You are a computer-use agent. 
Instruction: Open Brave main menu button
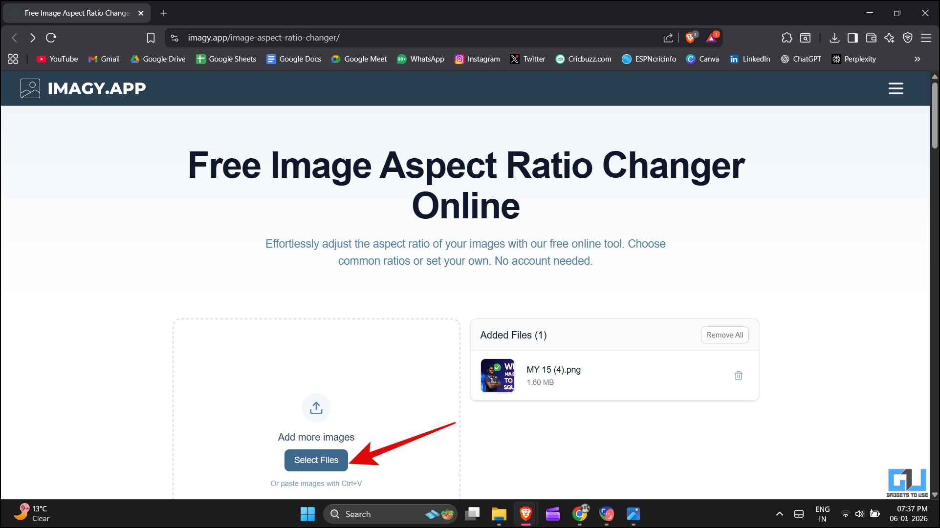coord(926,38)
